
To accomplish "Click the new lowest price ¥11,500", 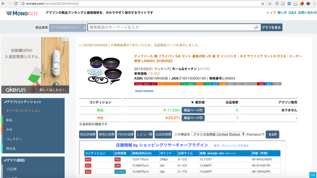I will click(x=171, y=110).
